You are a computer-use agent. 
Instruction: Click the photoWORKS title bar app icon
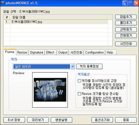pyautogui.click(x=3, y=3)
